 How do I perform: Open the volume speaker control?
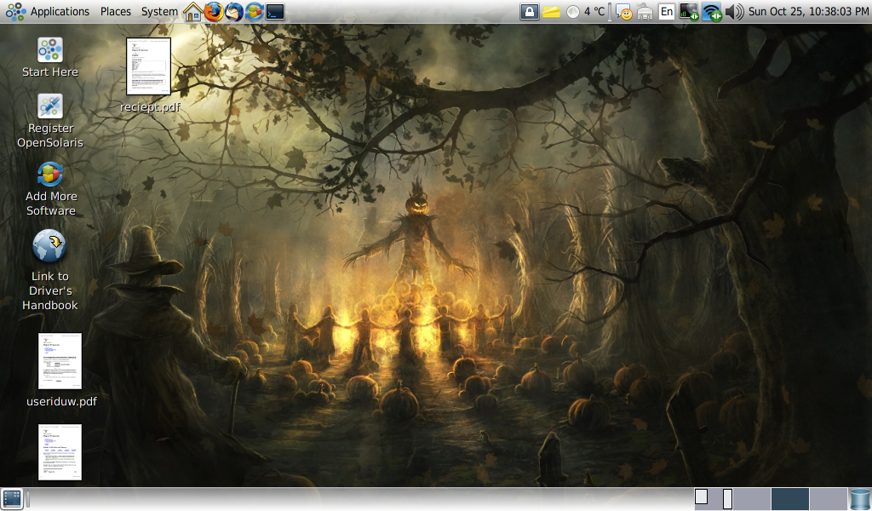(x=735, y=12)
